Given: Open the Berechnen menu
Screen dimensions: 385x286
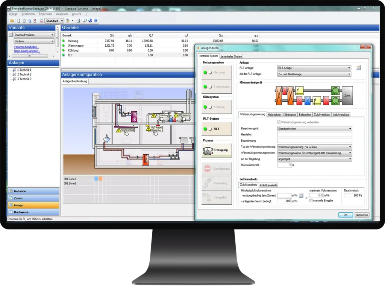Looking at the screenshot, I should [45, 14].
